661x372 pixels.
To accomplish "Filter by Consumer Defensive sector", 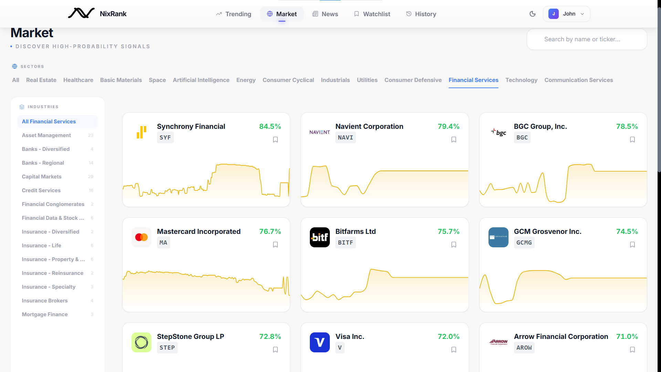I will [413, 80].
